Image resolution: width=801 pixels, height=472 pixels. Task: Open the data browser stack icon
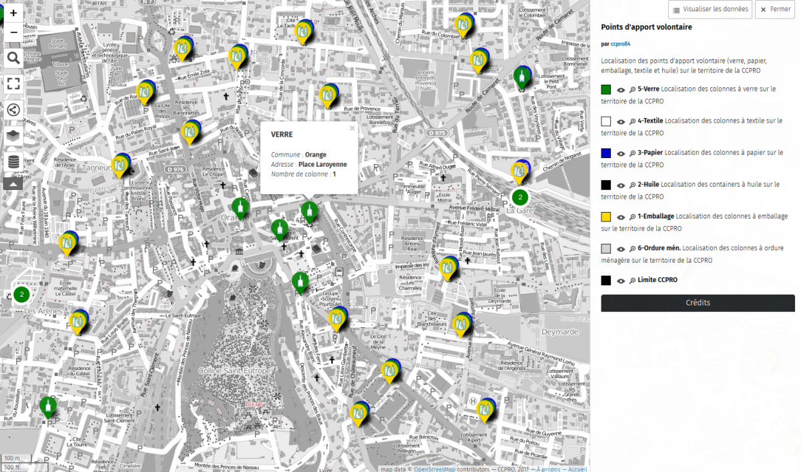[13, 162]
